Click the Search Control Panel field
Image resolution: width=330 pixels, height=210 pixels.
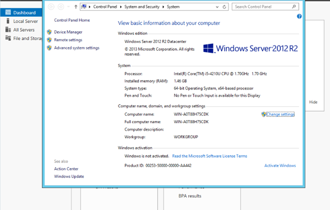[265, 7]
